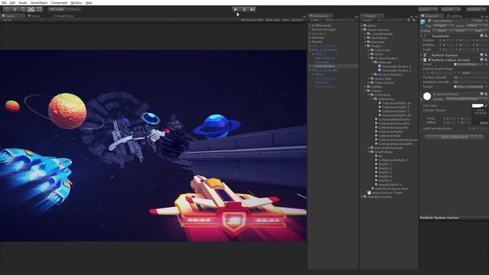This screenshot has height=275, width=489.
Task: Open the EngineParticles material gear menu
Action: tap(486, 94)
